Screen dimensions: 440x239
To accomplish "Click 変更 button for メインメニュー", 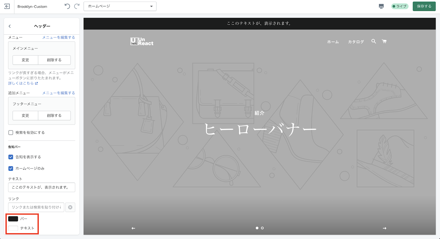I will coord(25,60).
